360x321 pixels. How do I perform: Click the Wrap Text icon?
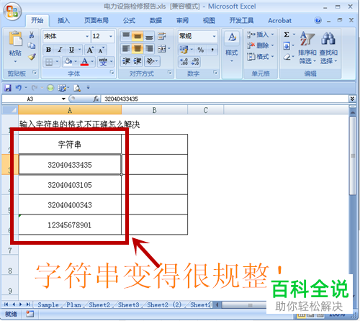pyautogui.click(x=162, y=36)
